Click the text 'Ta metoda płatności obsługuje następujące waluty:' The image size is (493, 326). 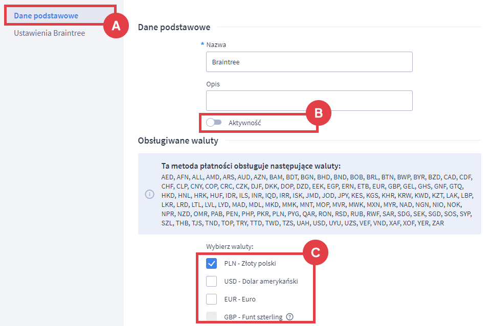(x=251, y=166)
